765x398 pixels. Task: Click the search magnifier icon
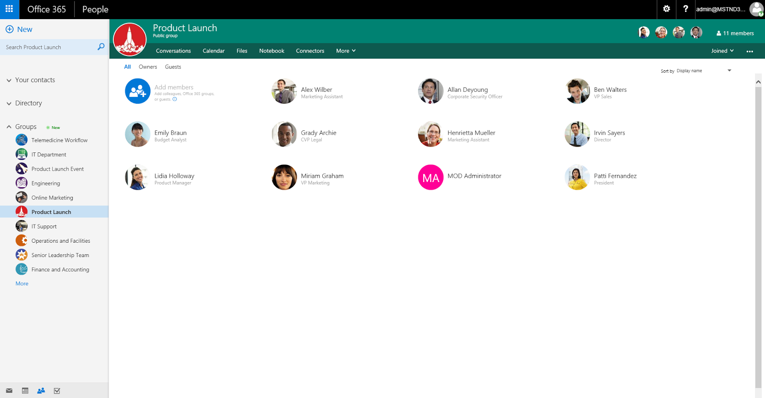pyautogui.click(x=101, y=47)
